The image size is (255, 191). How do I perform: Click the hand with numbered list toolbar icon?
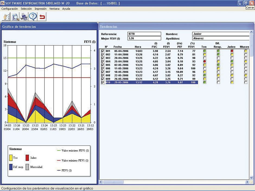6,17
